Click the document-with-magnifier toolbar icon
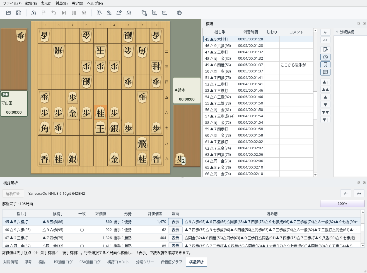The width and height of the screenshot is (367, 273). pyautogui.click(x=99, y=13)
